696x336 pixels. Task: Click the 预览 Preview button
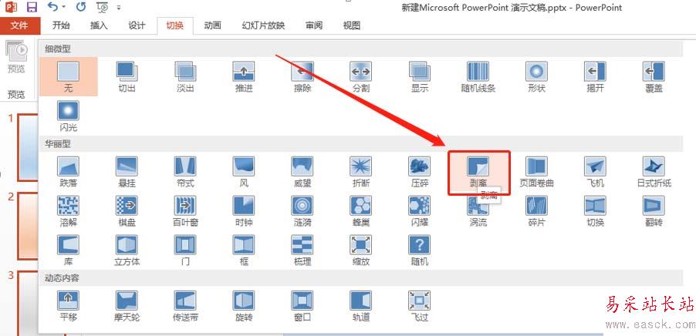(x=16, y=58)
